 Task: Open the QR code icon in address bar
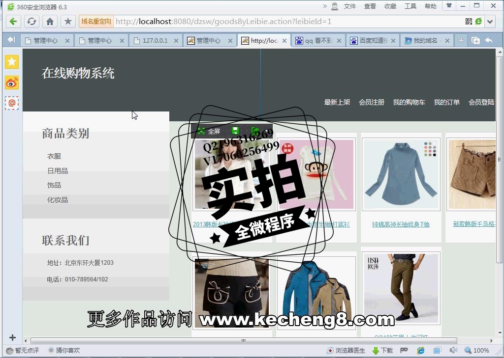tap(469, 22)
